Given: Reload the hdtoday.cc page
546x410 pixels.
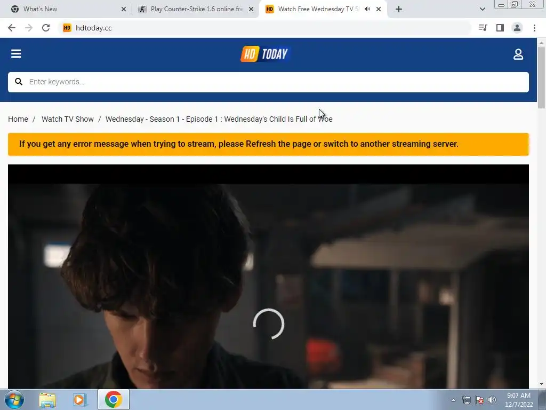Looking at the screenshot, I should (46, 28).
